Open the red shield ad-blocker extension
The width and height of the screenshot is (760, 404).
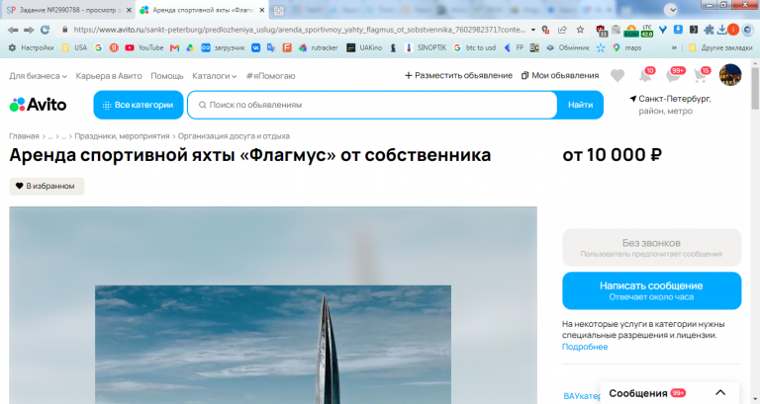tap(601, 30)
